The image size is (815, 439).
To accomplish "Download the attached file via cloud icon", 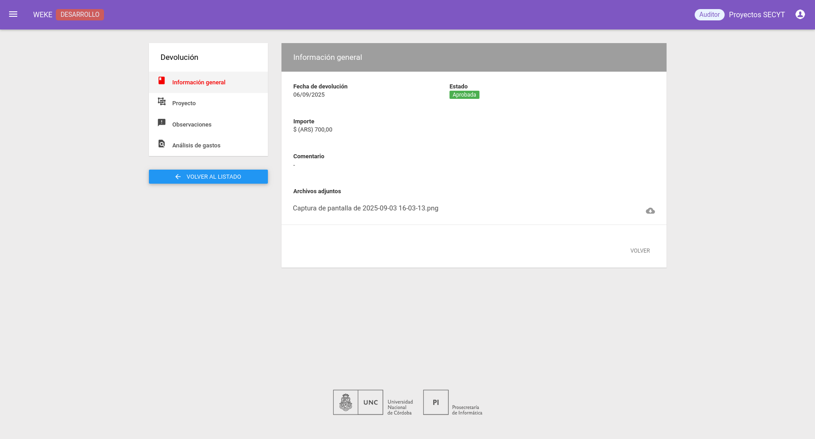I will click(650, 211).
